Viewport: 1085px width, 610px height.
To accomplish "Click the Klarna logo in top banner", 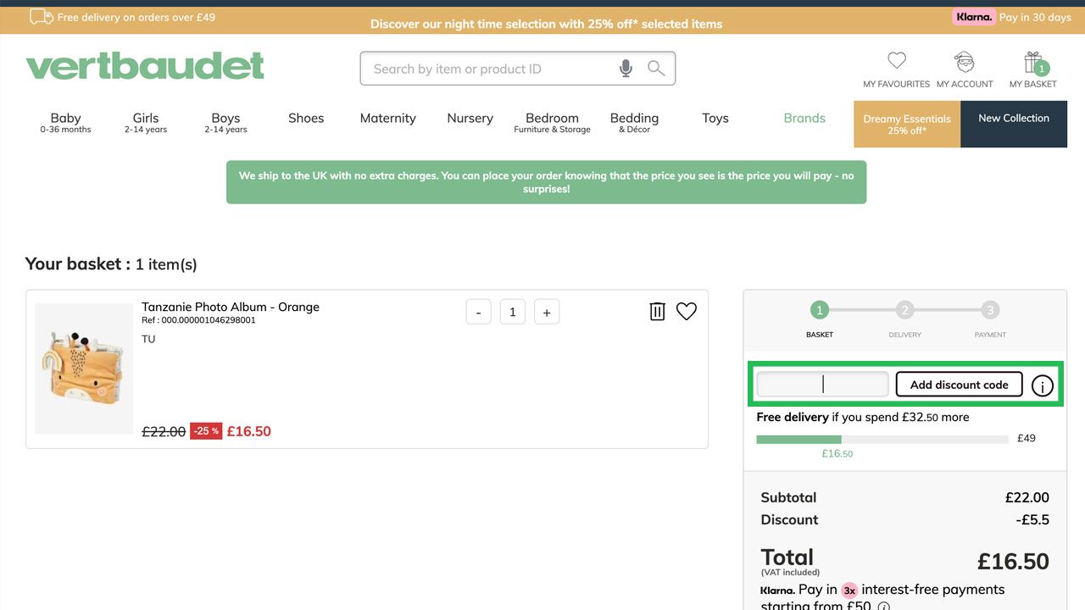I will click(973, 17).
